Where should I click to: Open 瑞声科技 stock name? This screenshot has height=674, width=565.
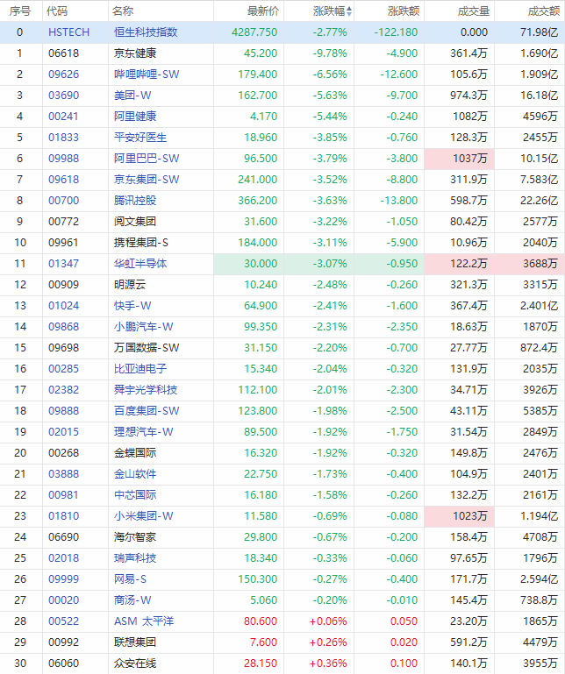135,558
